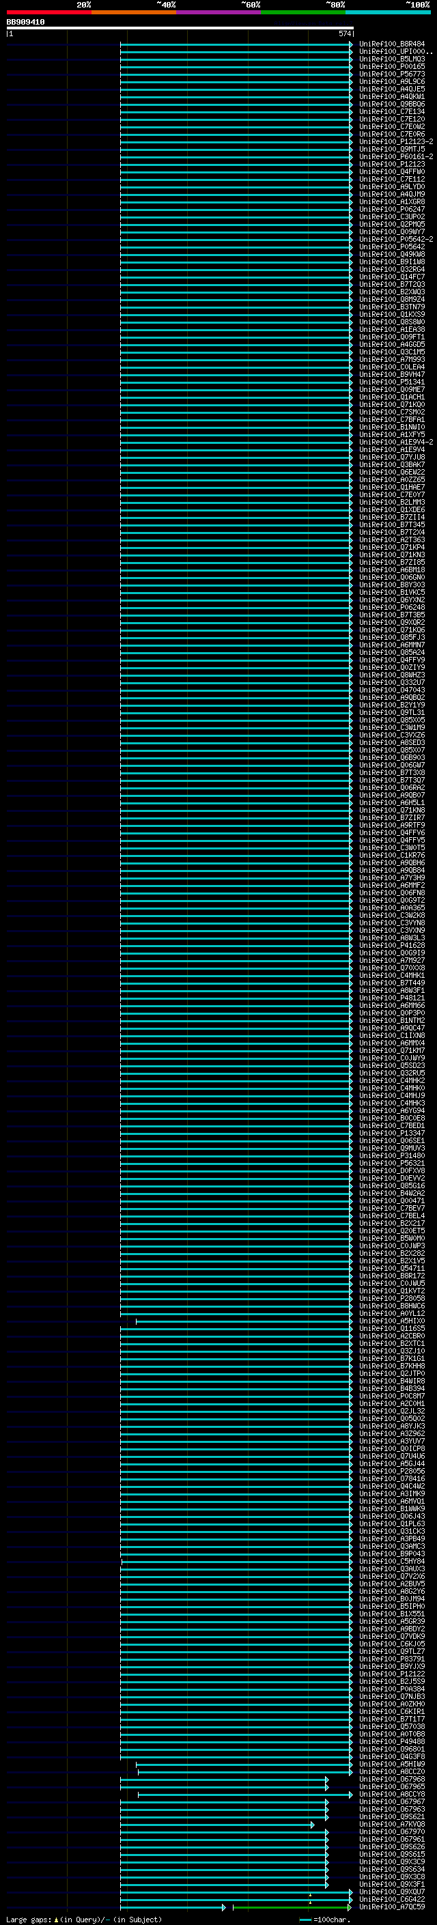Click the short alignment bar for UniRef100_A7KVQ8

[x=217, y=1824]
